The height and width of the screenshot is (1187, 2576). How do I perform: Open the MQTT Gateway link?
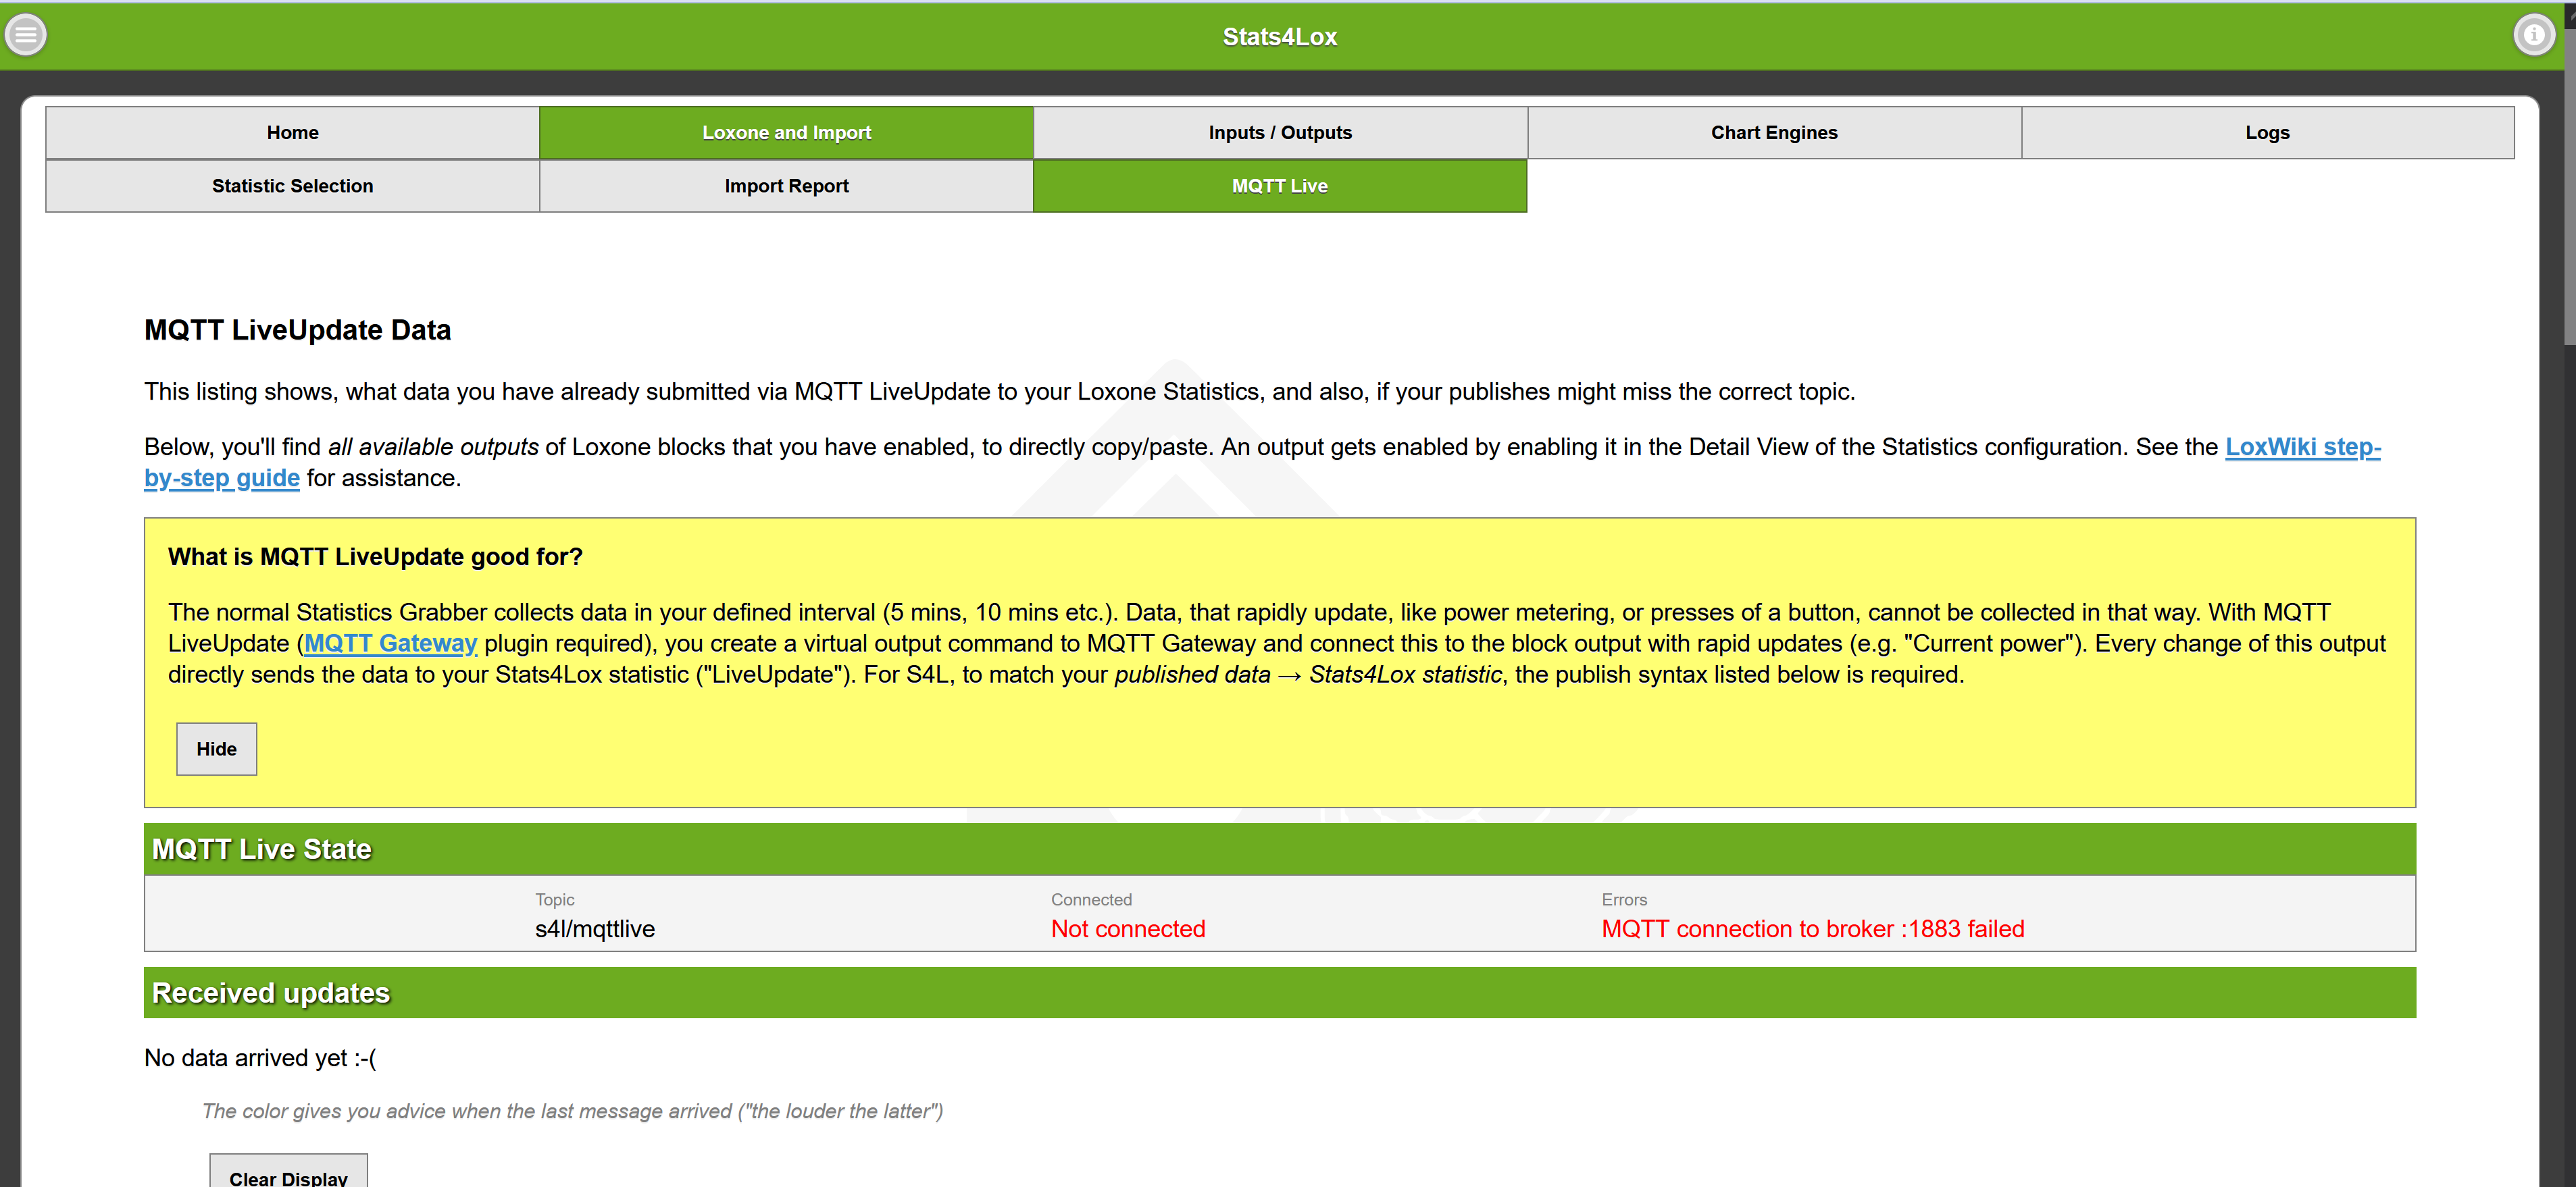click(x=390, y=643)
